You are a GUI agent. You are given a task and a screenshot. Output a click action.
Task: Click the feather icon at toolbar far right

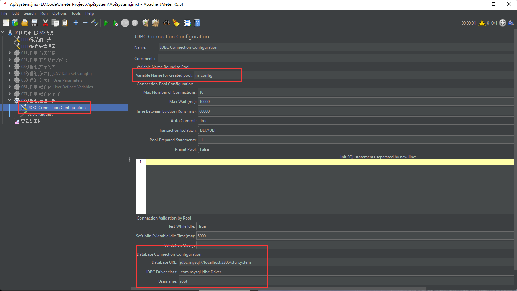pos(511,23)
